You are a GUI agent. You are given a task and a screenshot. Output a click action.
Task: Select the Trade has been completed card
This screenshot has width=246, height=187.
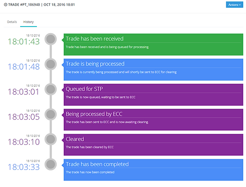(153, 170)
